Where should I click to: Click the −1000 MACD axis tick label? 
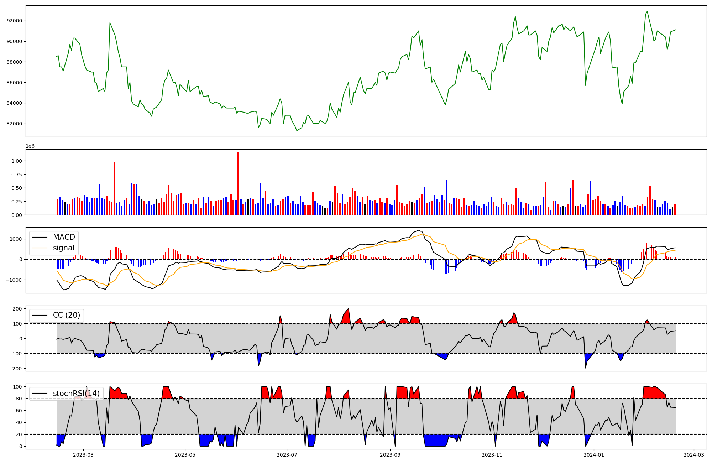(x=14, y=280)
